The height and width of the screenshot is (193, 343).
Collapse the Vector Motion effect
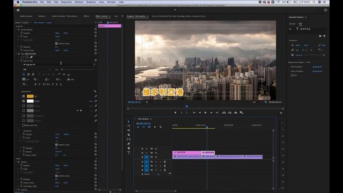(16, 29)
